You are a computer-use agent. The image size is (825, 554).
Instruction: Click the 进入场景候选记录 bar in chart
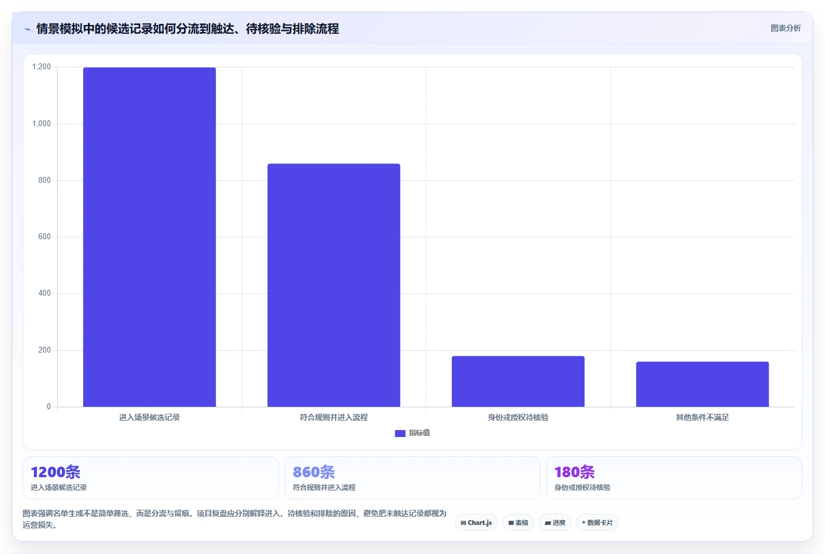click(150, 237)
